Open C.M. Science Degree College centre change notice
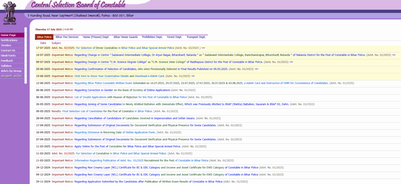Image resolution: width=401 pixels, height=184 pixels. point(168,62)
